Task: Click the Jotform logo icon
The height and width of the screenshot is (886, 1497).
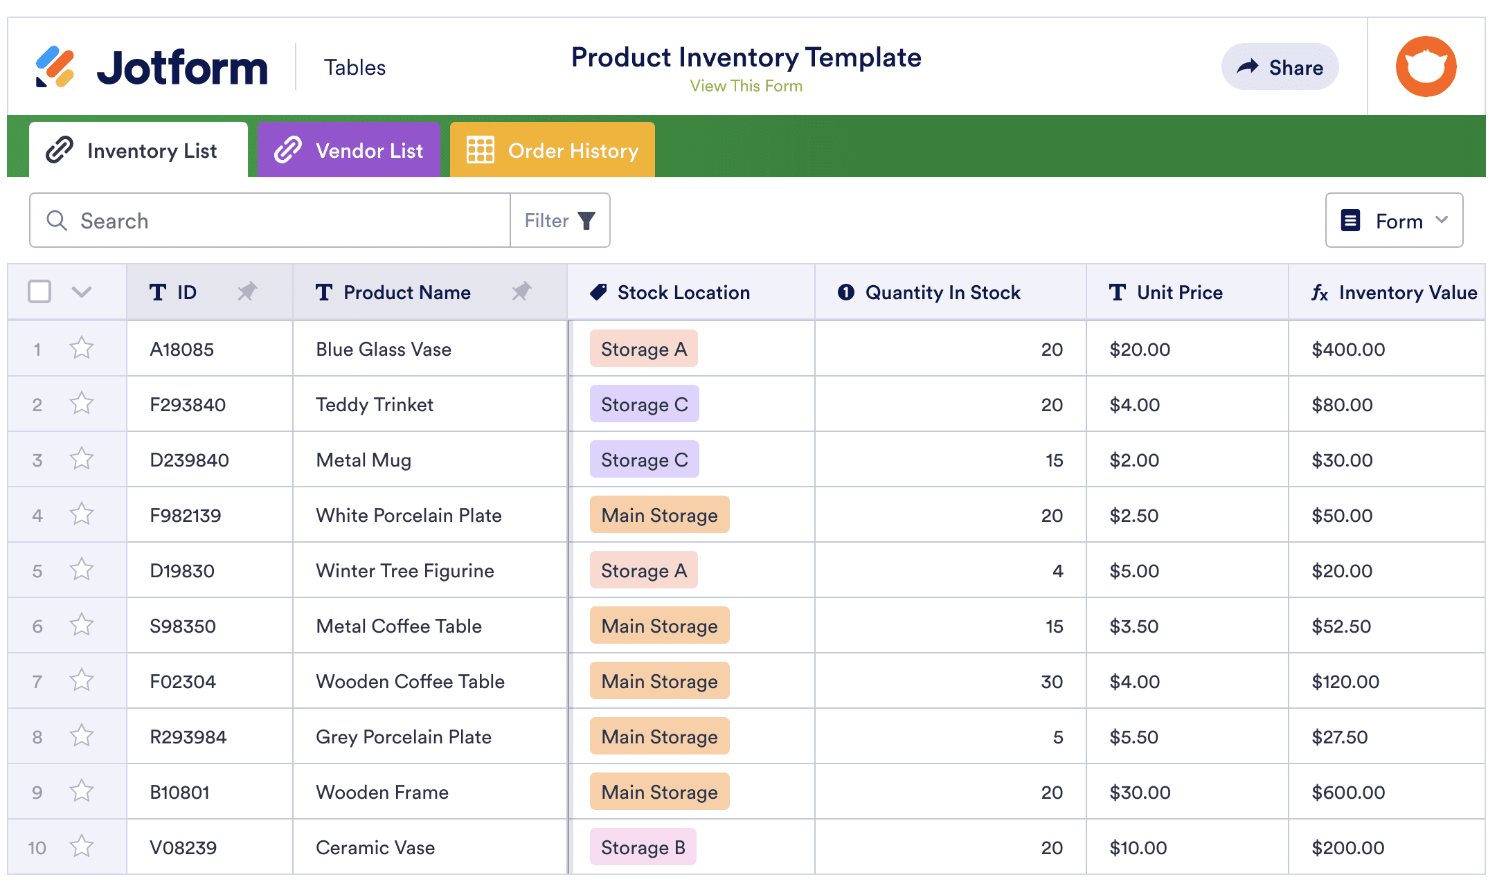Action: [55, 67]
